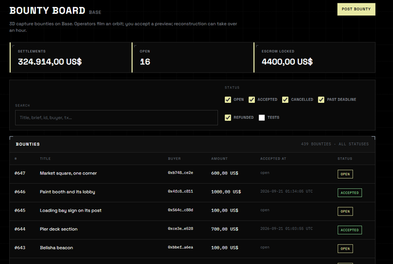393x264 pixels.
Task: Click the Post Bounty button
Action: tap(356, 9)
